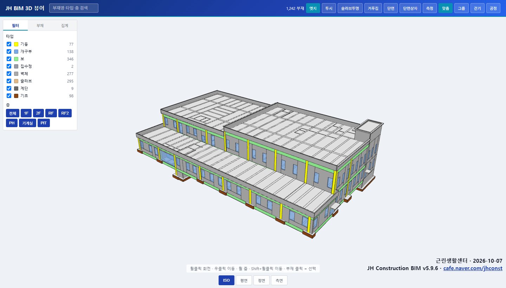Click the yellow 기둥 color swatch

(x=16, y=44)
